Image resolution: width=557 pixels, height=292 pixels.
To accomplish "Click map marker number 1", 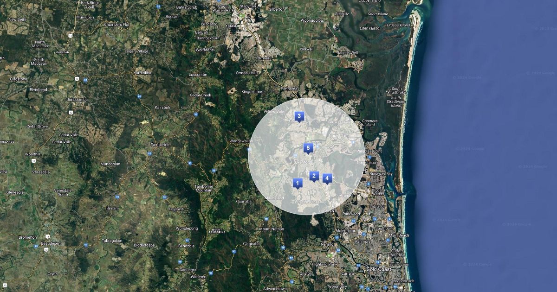I will coord(297,183).
